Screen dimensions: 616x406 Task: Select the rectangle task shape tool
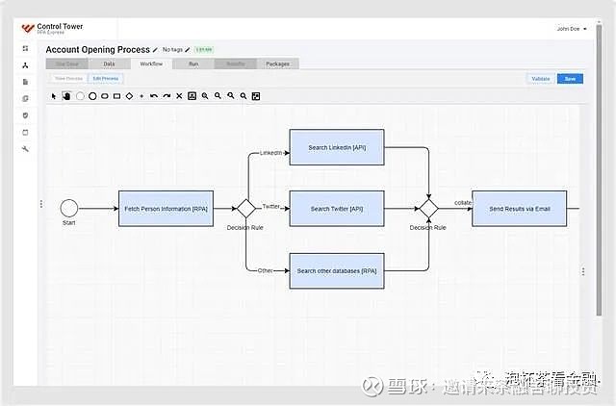point(117,96)
